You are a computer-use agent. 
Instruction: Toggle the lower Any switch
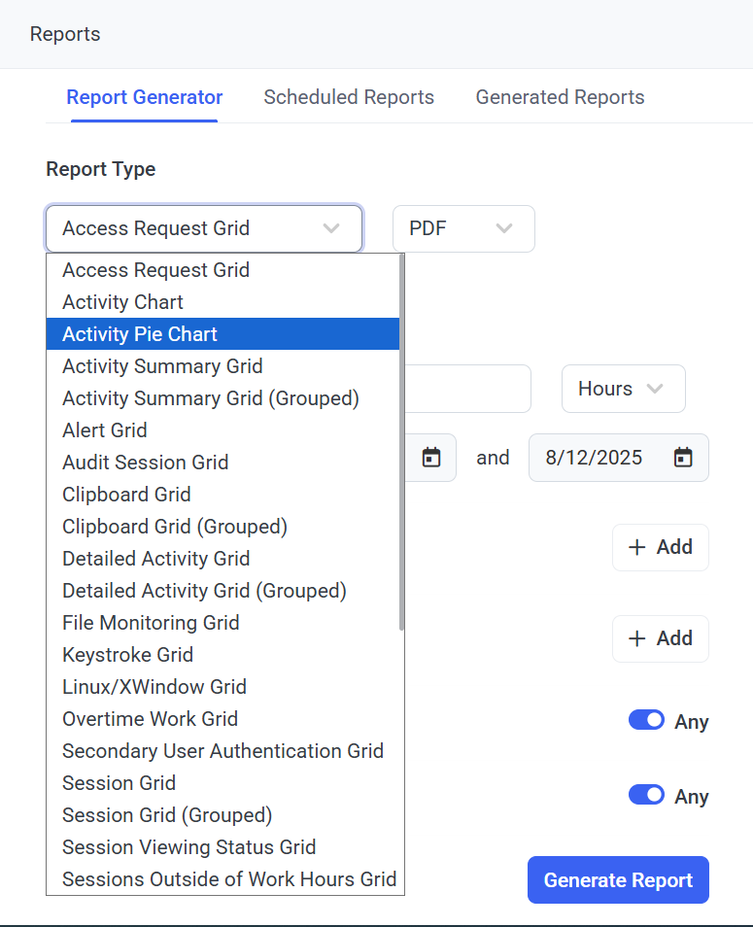(x=646, y=795)
